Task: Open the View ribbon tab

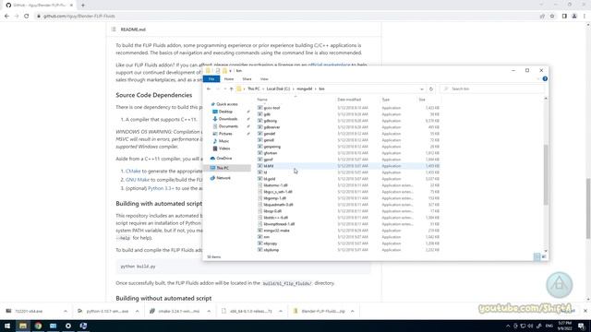Action: point(264,79)
